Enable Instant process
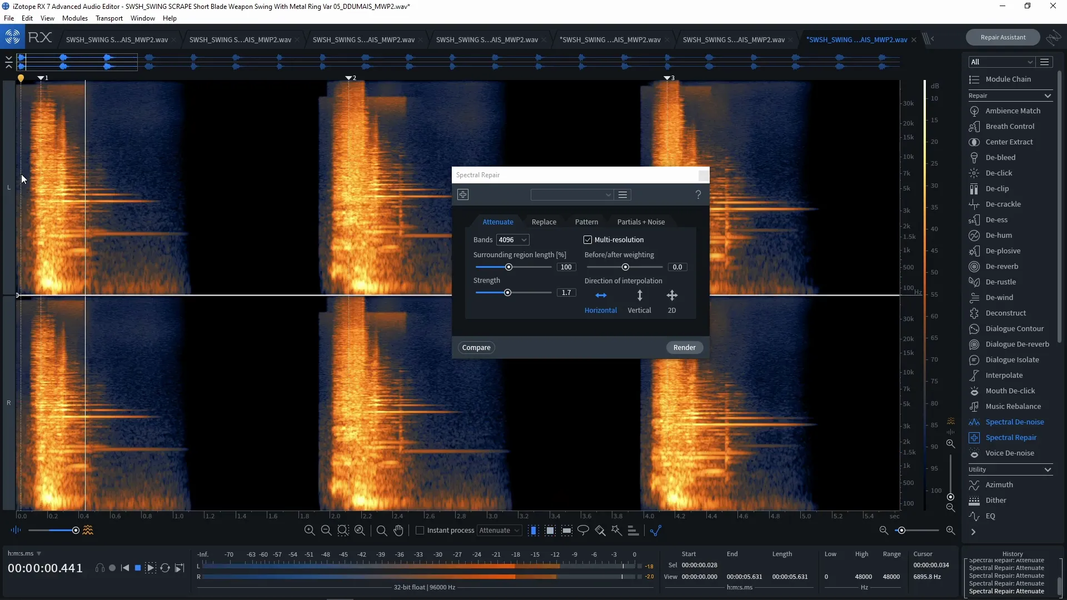Image resolution: width=1067 pixels, height=600 pixels. pos(420,531)
